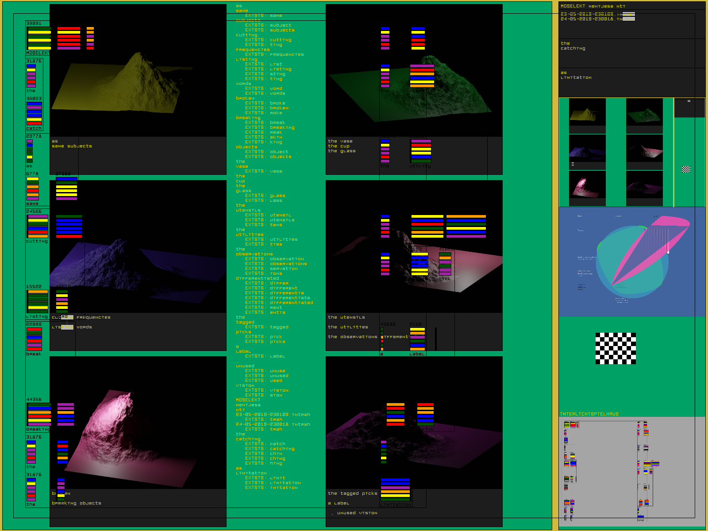Image resolution: width=708 pixels, height=531 pixels.
Task: Select the 'the catching' panel text
Action: [573, 46]
